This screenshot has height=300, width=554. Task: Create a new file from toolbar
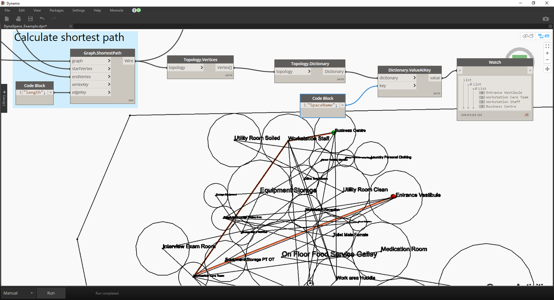coord(7,18)
